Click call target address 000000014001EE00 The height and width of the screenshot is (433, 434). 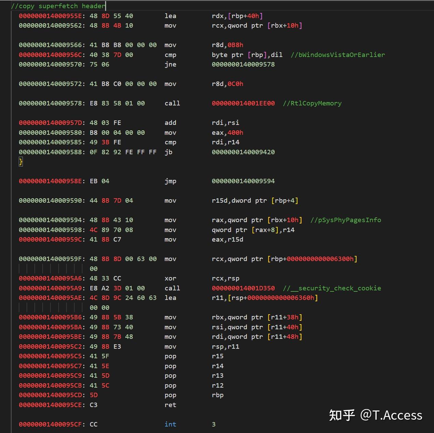[x=243, y=103]
